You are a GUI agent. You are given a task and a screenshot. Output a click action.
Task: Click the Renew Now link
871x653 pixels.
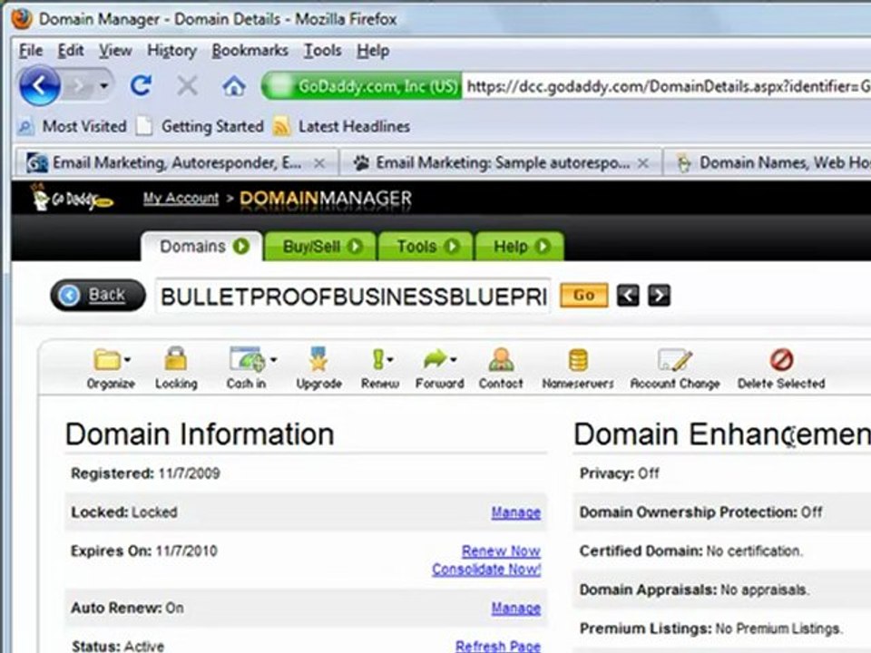pyautogui.click(x=501, y=551)
